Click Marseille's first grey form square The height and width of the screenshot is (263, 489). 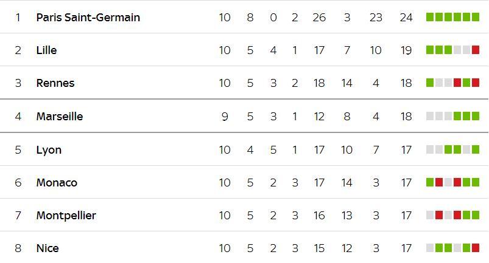pos(430,116)
